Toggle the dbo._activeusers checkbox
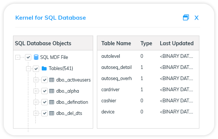218x139 pixels. coord(44,80)
